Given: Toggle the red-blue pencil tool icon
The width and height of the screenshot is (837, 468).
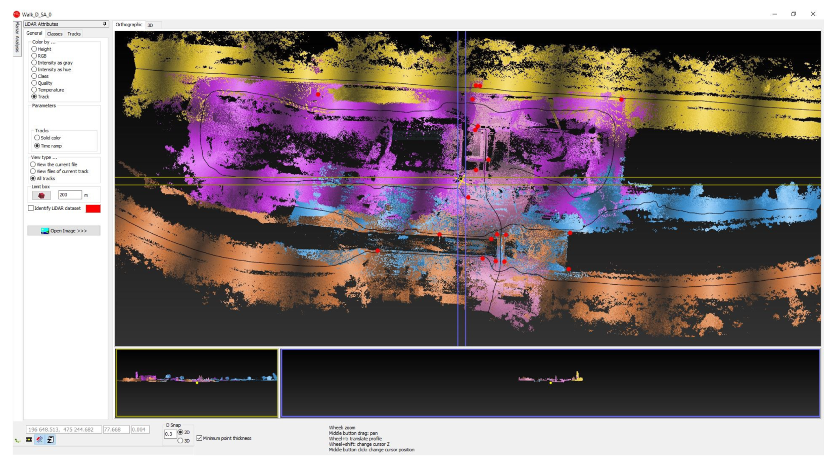Looking at the screenshot, I should tap(39, 440).
